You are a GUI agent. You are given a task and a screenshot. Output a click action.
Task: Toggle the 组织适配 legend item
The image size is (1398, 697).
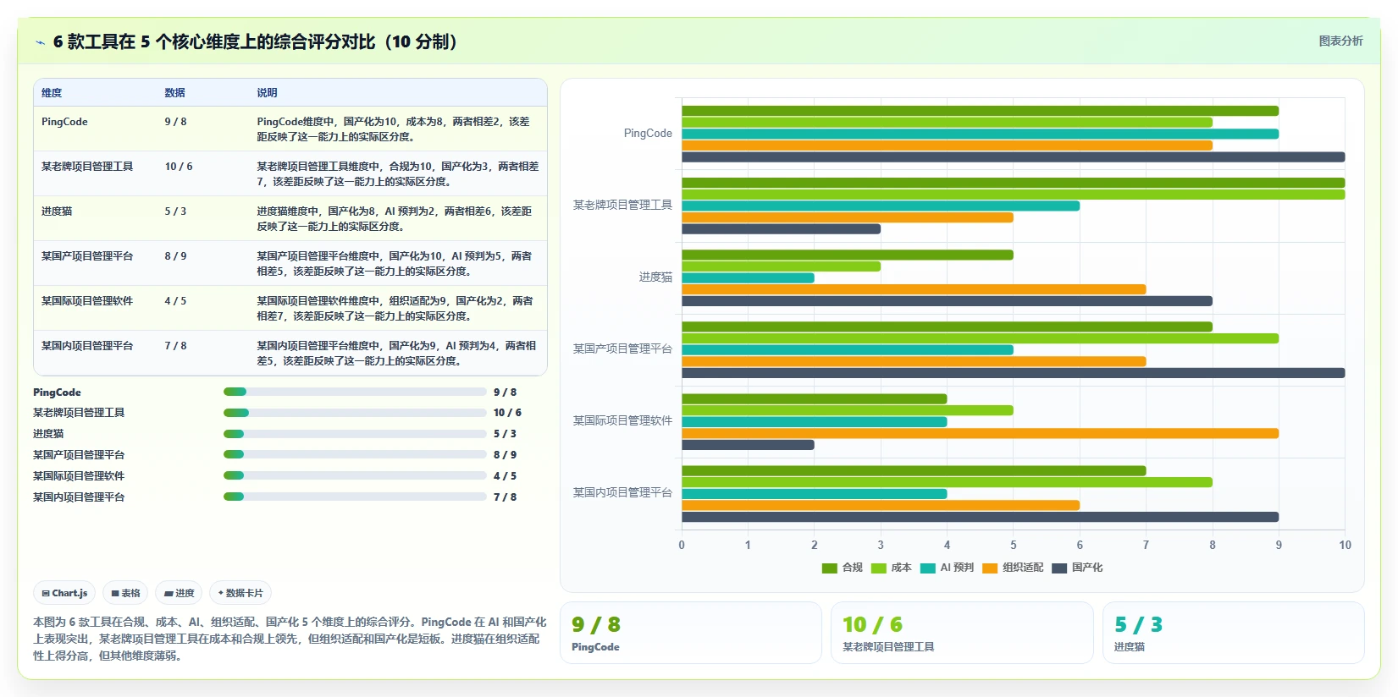(x=1013, y=568)
